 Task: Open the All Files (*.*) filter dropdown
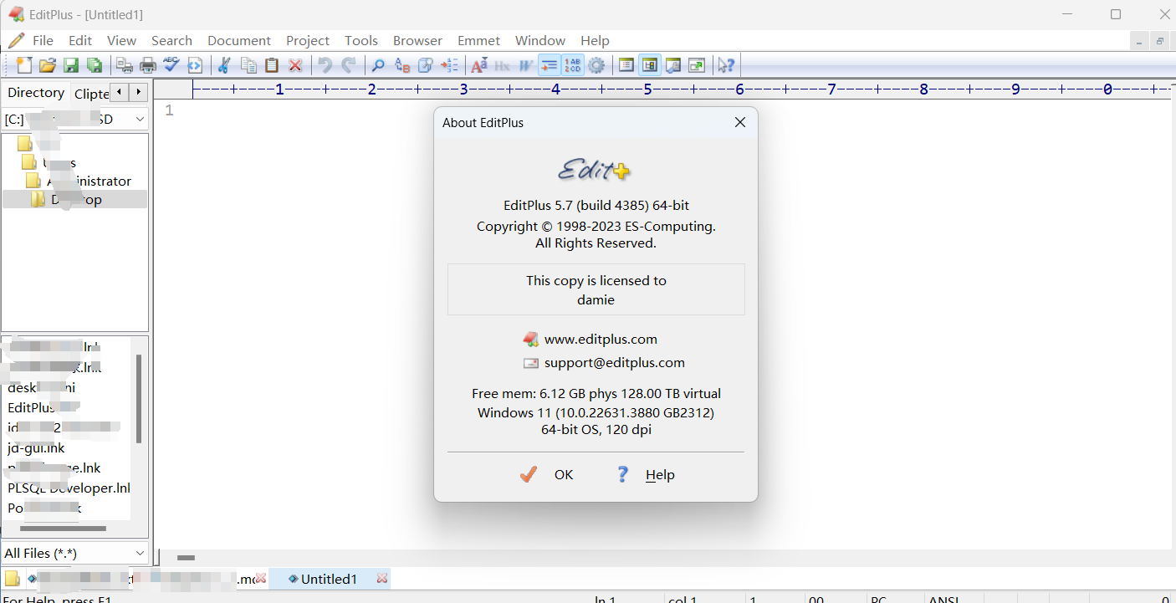click(75, 553)
